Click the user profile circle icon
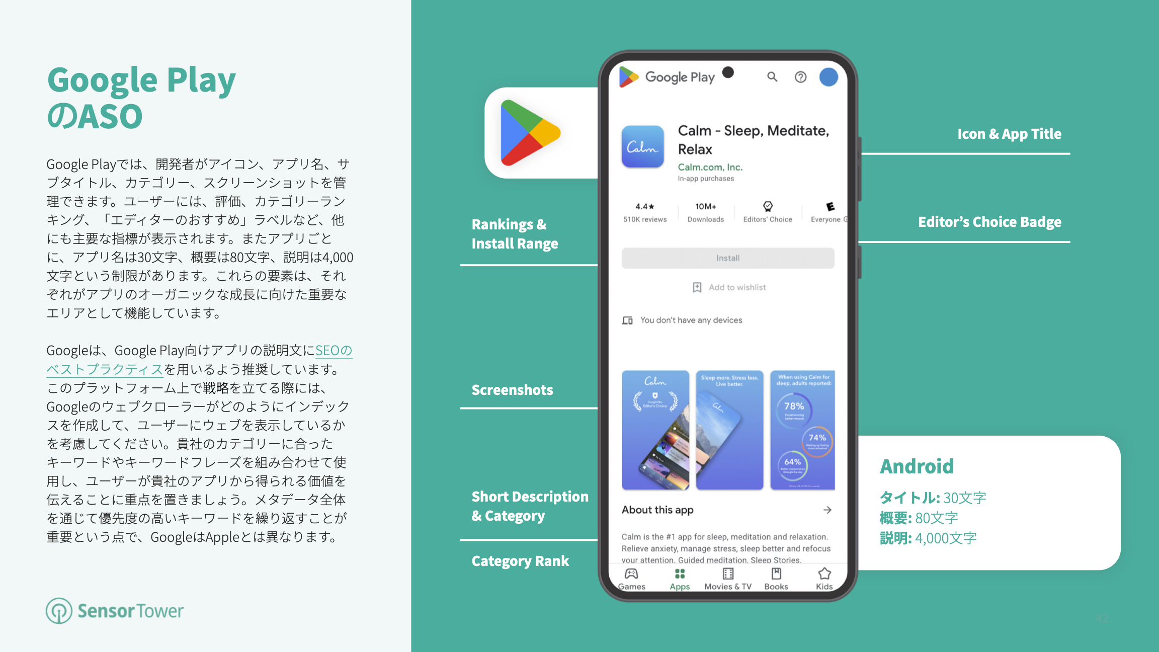 click(x=830, y=77)
